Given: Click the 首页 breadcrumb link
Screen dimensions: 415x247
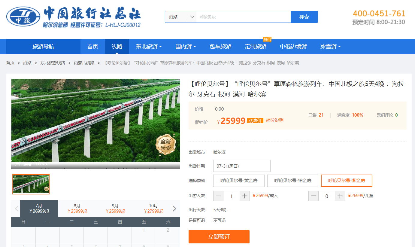Looking at the screenshot, I should (10, 63).
